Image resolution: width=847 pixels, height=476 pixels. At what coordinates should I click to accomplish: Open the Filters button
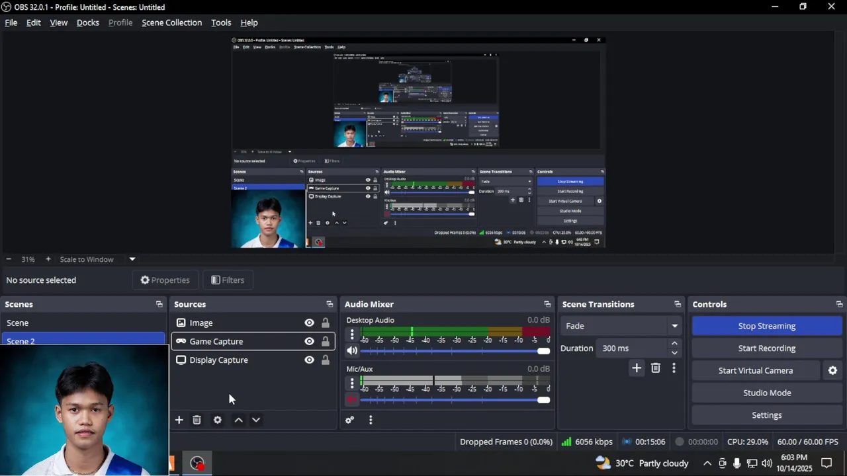pos(228,280)
